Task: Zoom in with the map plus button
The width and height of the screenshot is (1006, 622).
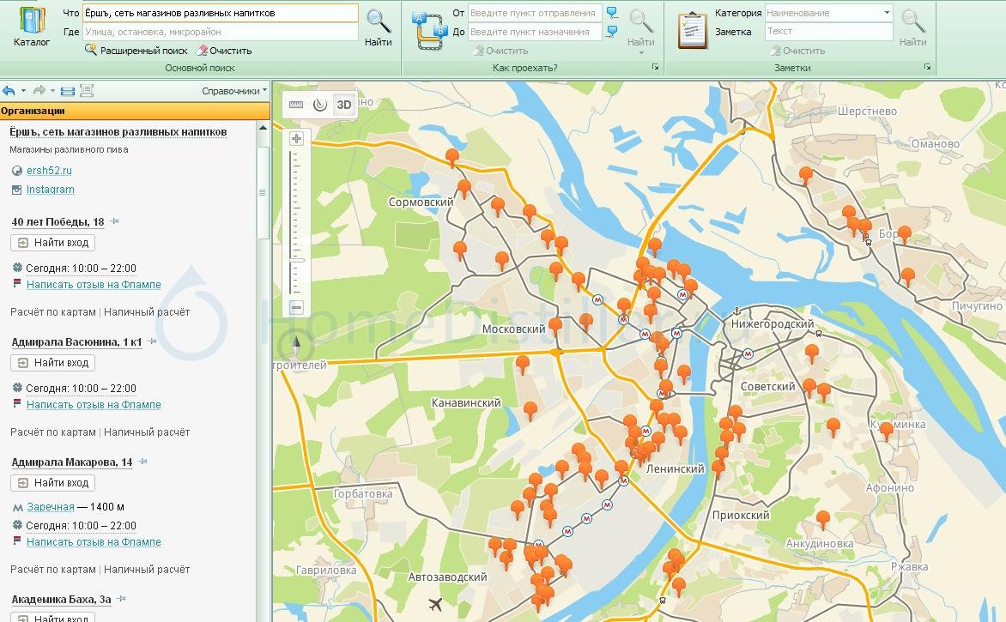Action: [296, 138]
